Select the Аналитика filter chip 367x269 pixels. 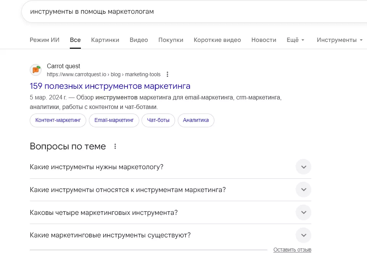[x=196, y=120]
